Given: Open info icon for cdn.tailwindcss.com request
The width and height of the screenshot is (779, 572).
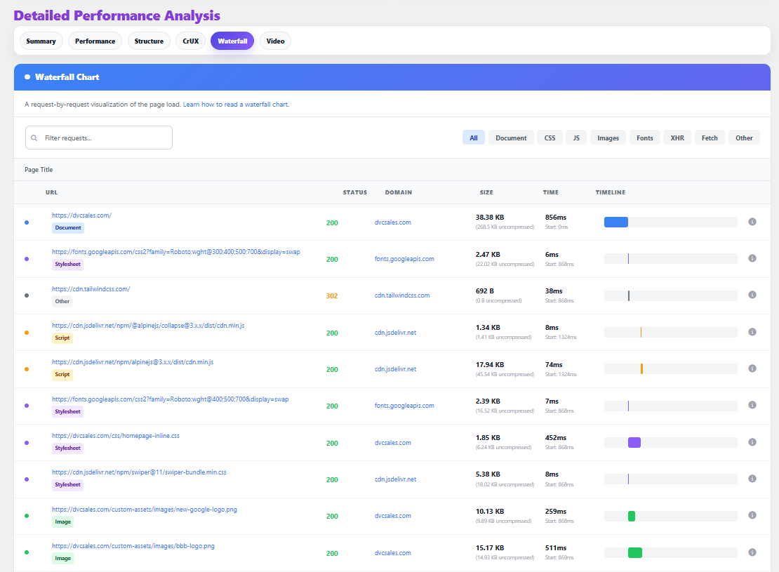Looking at the screenshot, I should [752, 295].
